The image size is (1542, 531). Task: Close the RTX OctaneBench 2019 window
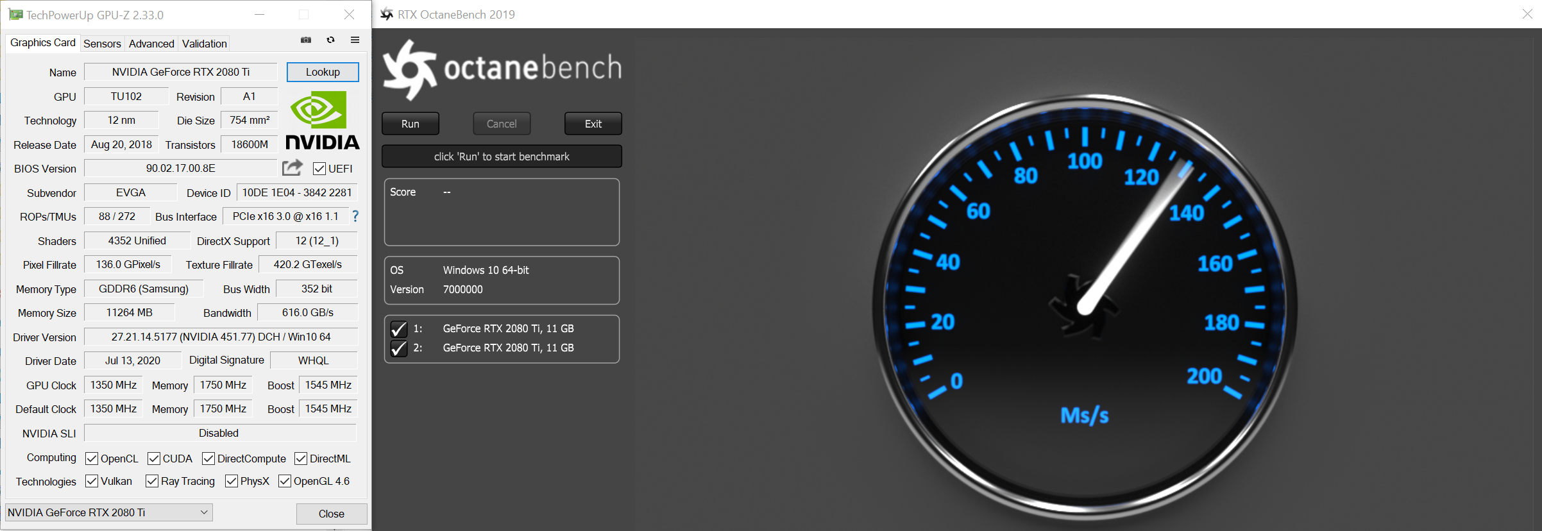click(1527, 14)
